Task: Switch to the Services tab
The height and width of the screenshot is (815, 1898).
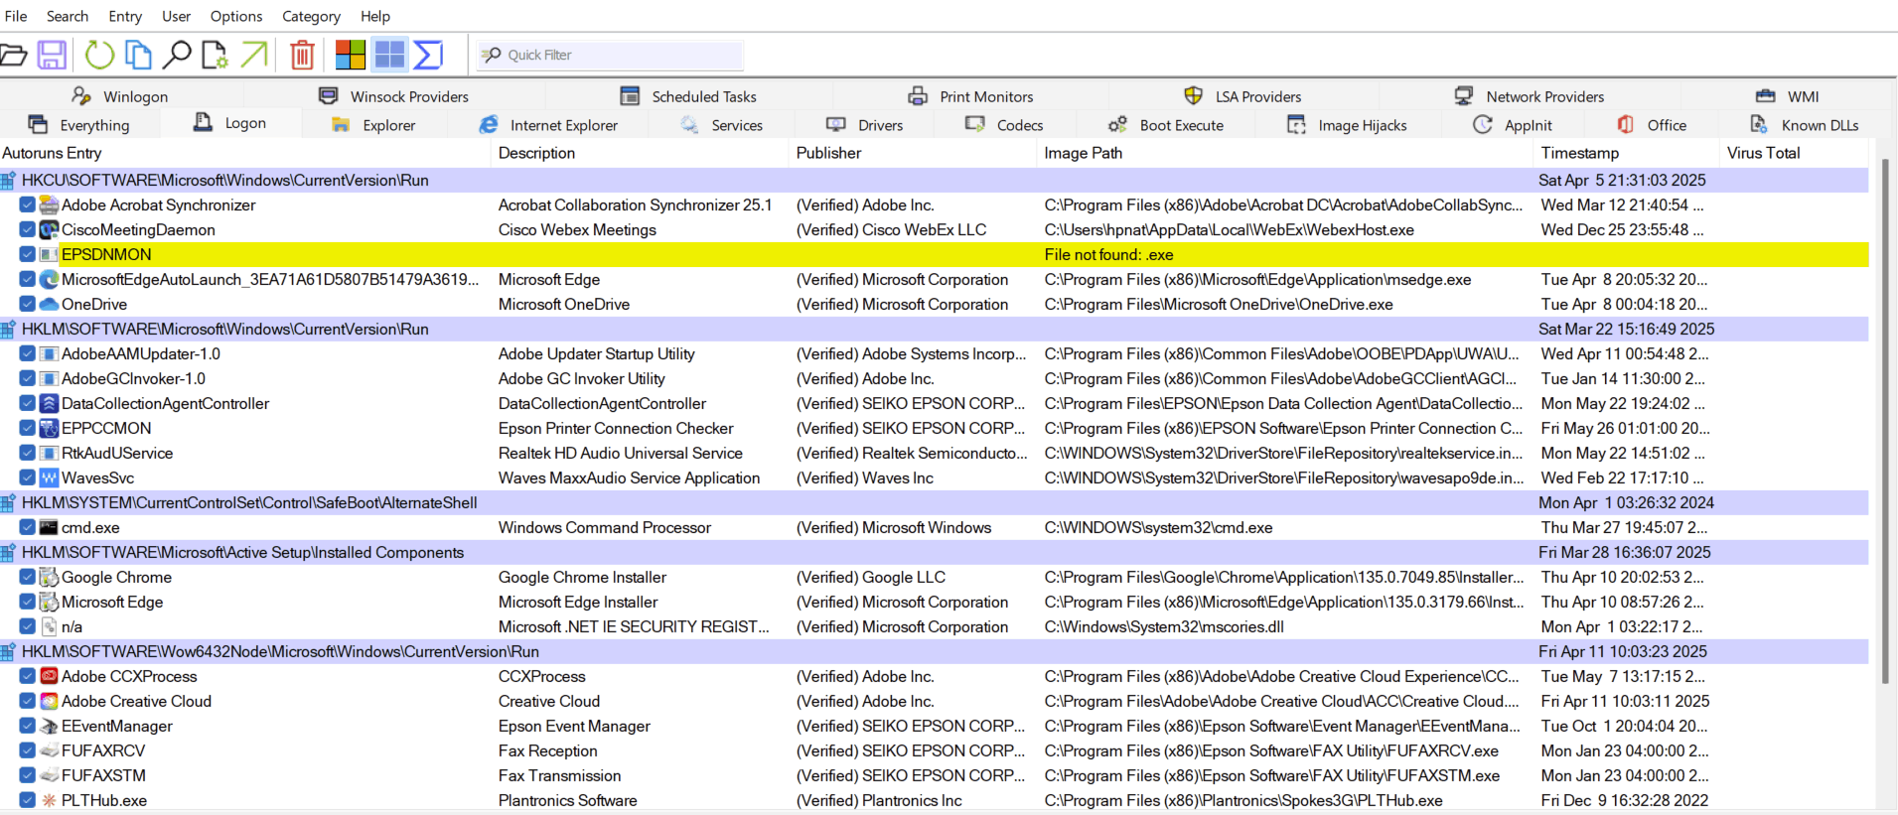Action: [x=722, y=125]
